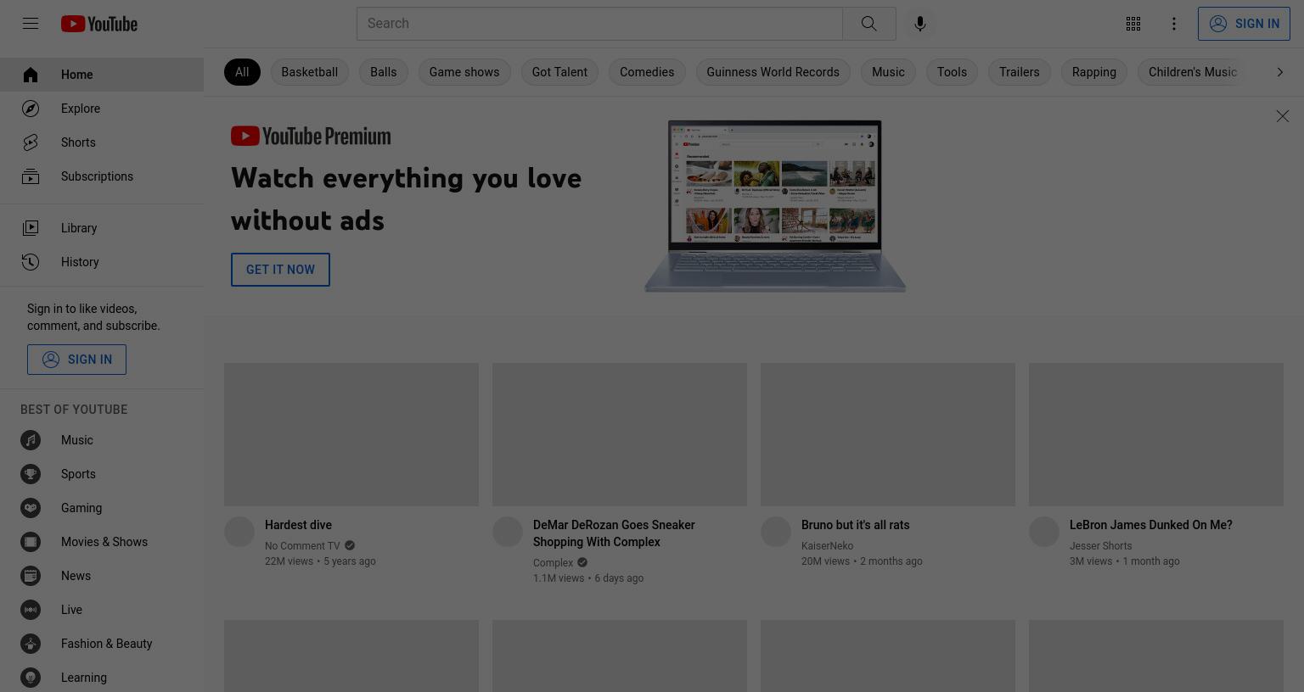Image resolution: width=1304 pixels, height=692 pixels.
Task: Click GET IT NOW for Premium
Action: pyautogui.click(x=280, y=270)
